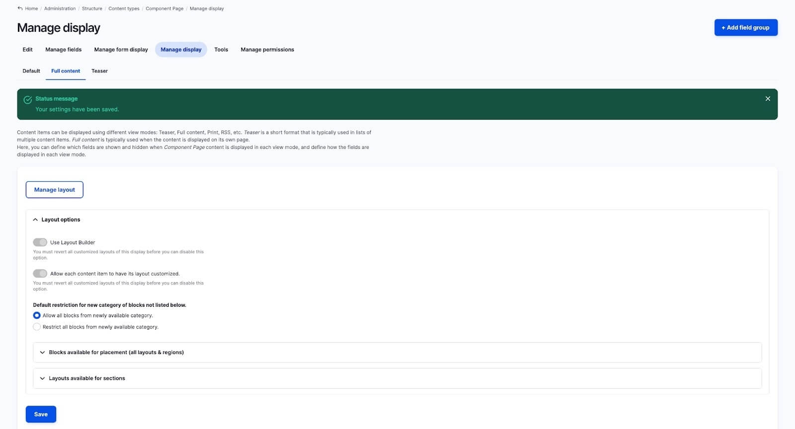Viewport: 795px width, 429px height.
Task: Expand Blocks available for placement section
Action: pos(116,353)
